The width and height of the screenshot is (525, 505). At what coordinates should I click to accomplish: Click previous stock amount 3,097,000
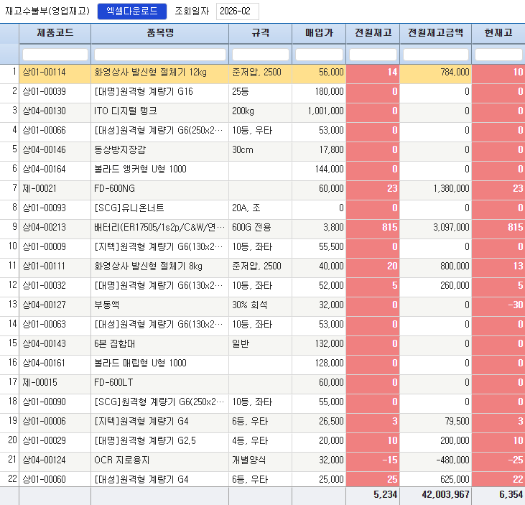tap(451, 228)
